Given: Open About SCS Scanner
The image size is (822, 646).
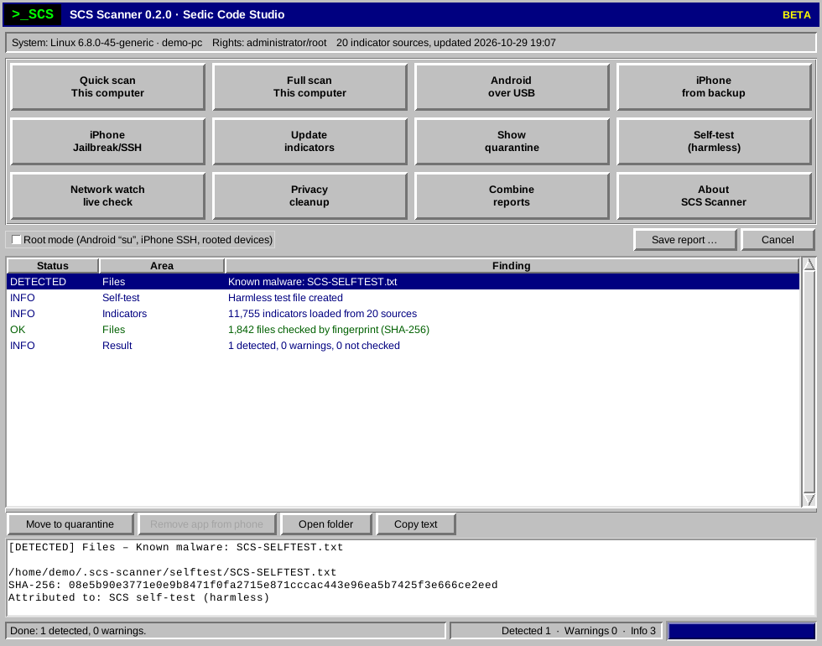Looking at the screenshot, I should coord(714,196).
